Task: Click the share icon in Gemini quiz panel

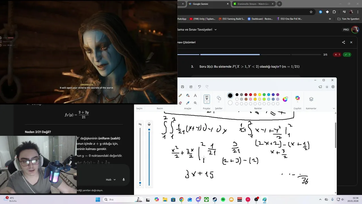Action: point(343,42)
